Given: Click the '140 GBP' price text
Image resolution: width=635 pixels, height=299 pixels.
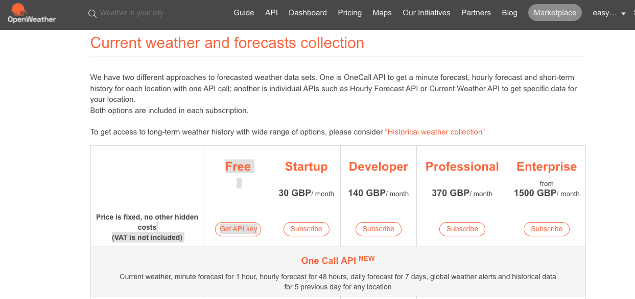Looking at the screenshot, I should tap(367, 193).
